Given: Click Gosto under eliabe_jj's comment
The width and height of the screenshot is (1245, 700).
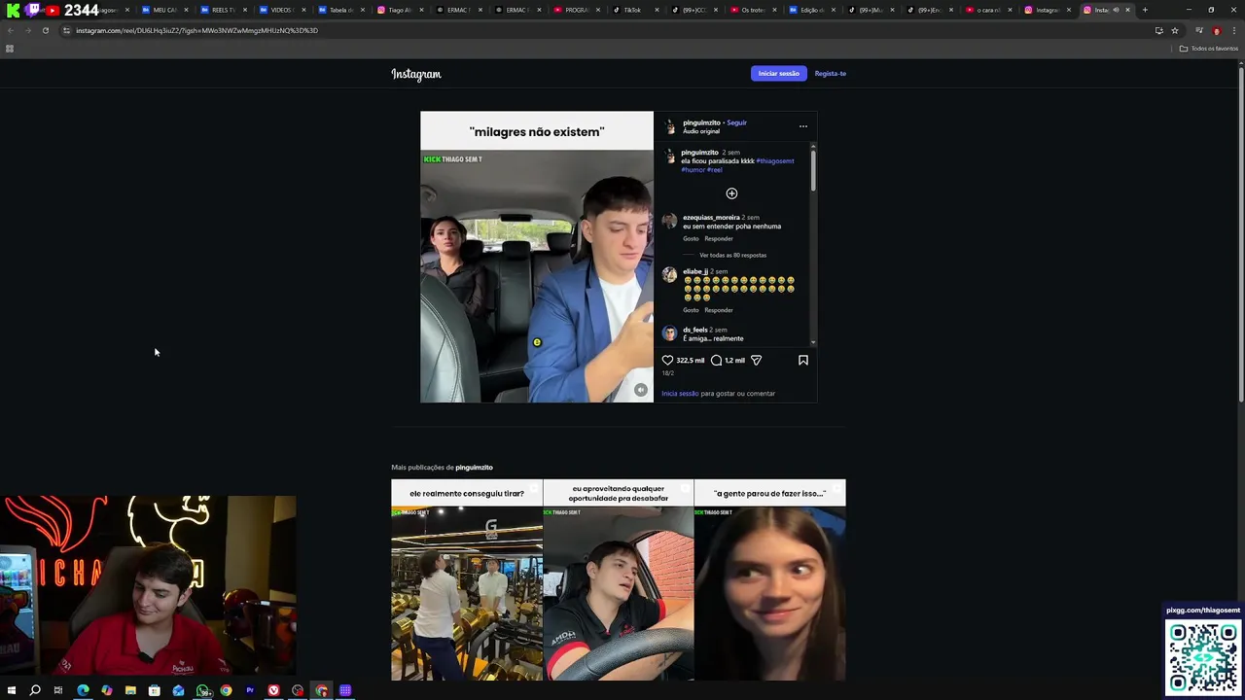Looking at the screenshot, I should (x=691, y=310).
